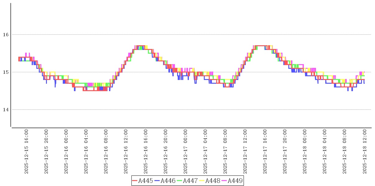Click the 2025-12-16 12:00 time label

(x=126, y=152)
